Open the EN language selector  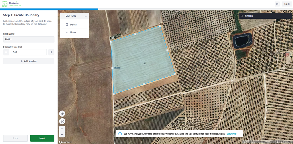click(287, 4)
